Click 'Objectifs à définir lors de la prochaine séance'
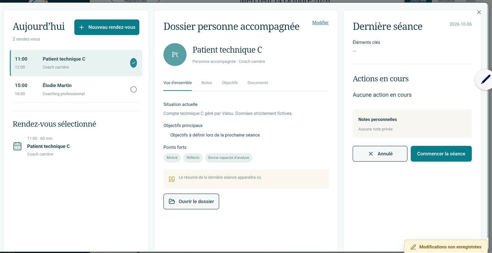The height and width of the screenshot is (253, 492). tap(215, 135)
